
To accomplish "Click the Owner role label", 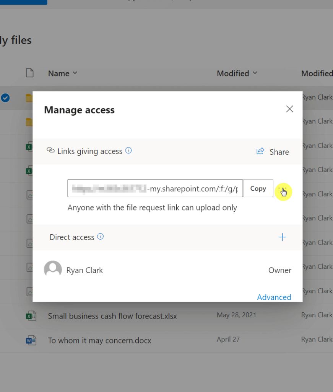I will point(280,270).
